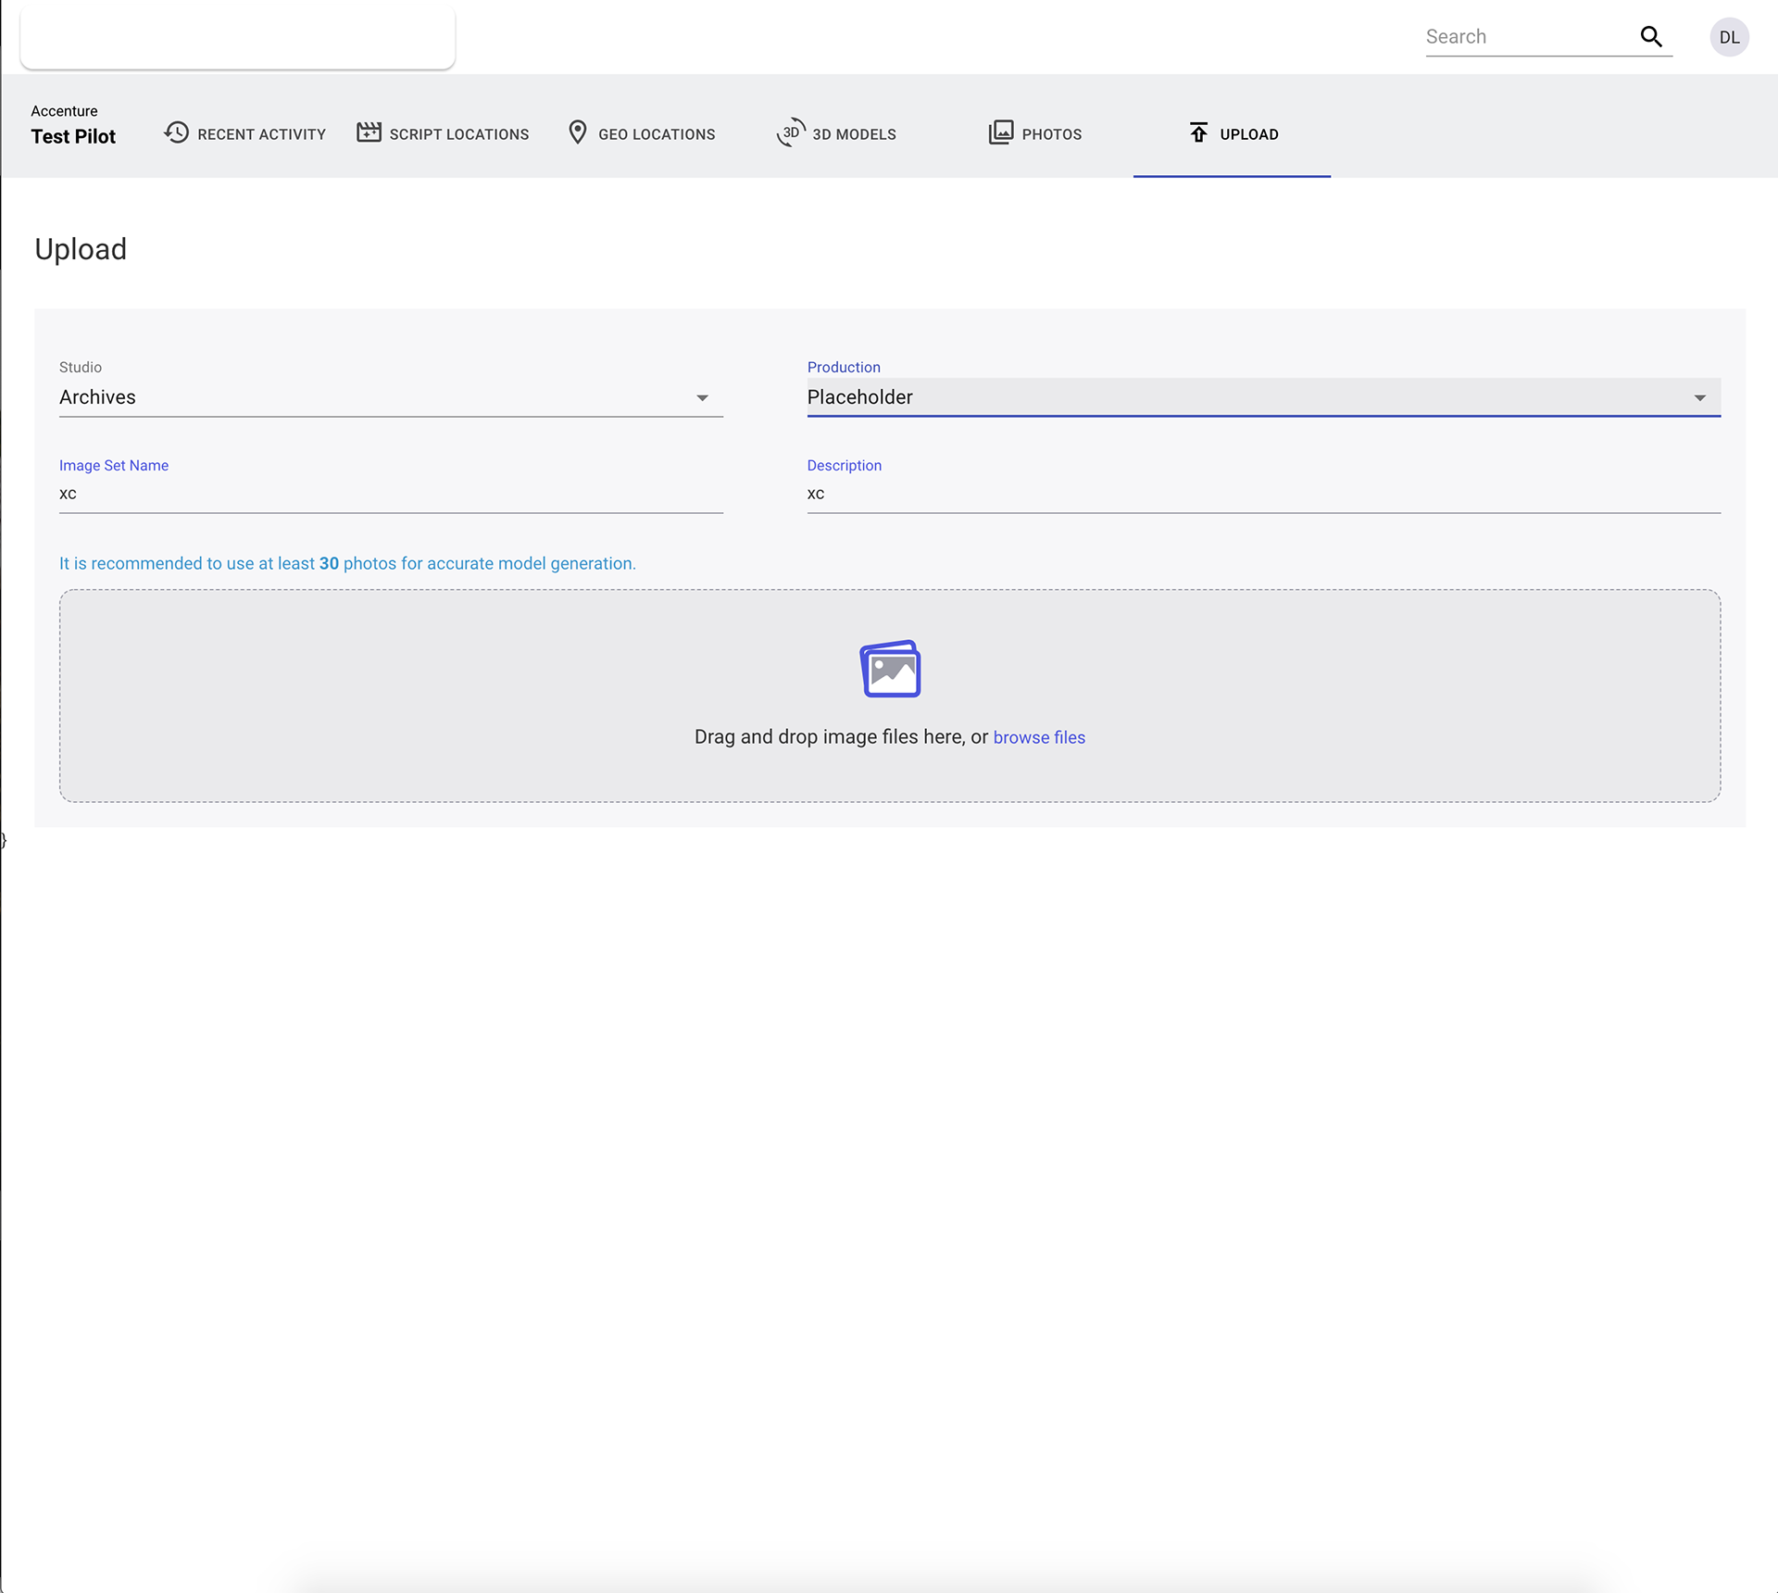Click the image stack icon in drop zone
This screenshot has width=1778, height=1593.
click(890, 669)
